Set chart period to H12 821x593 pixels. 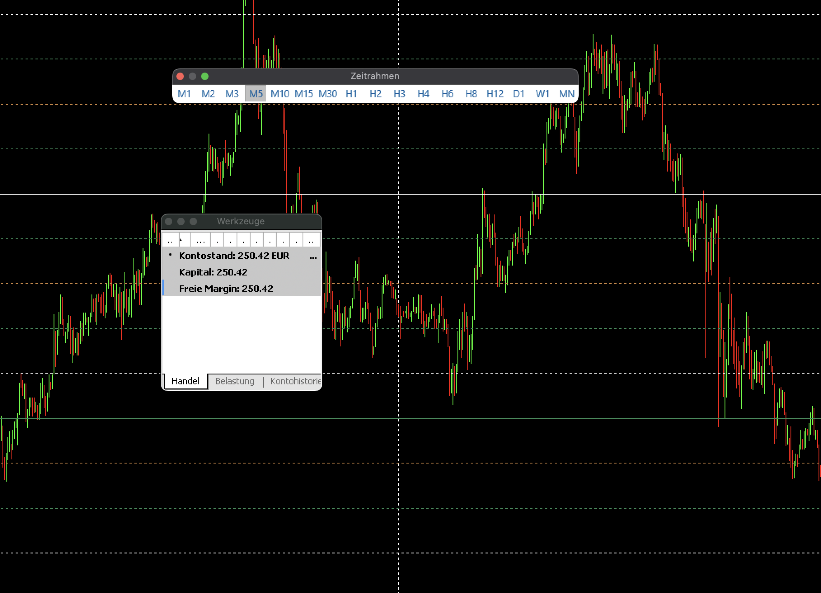tap(495, 94)
